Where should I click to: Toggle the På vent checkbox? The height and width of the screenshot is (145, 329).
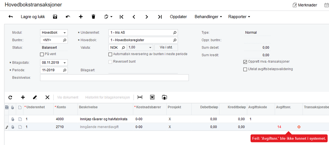(41, 54)
